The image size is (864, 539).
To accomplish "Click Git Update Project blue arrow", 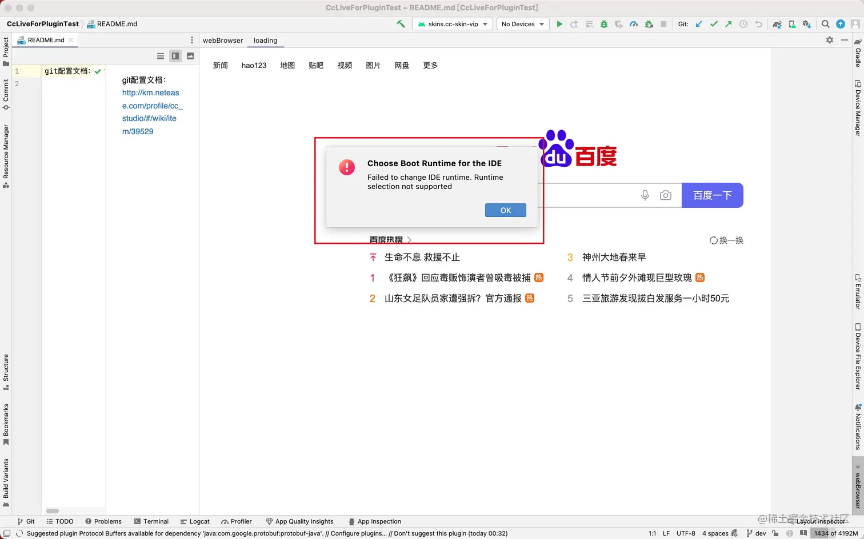I will coord(699,24).
